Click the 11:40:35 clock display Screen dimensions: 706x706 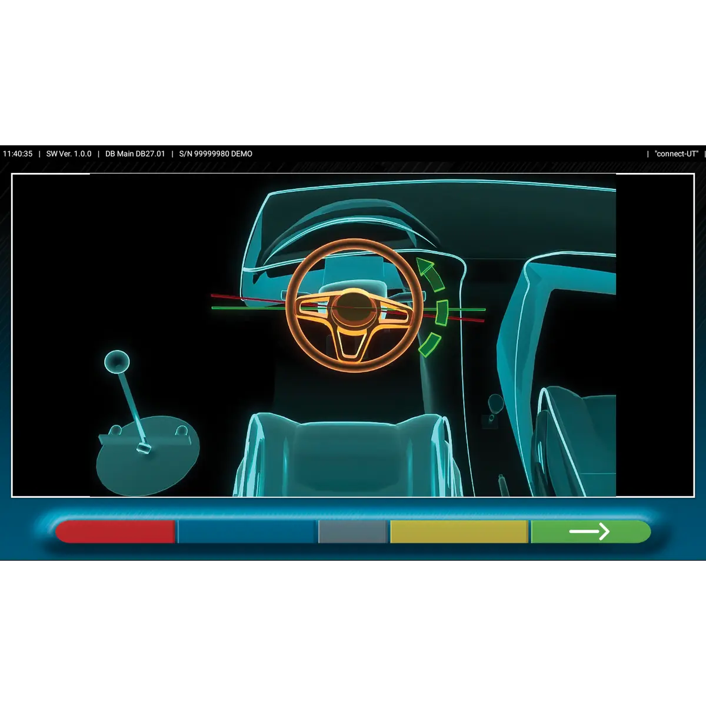(x=18, y=154)
